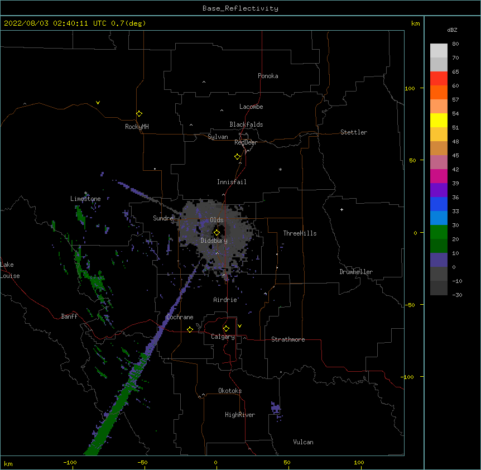Click the white plus marker north of Drumheller

pyautogui.click(x=341, y=209)
